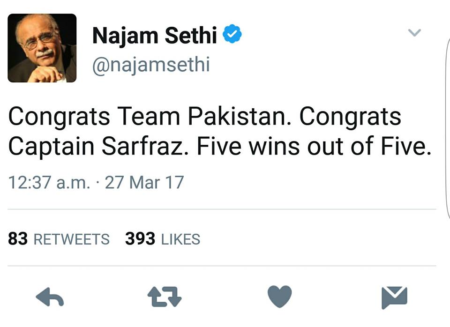Click the blue verified badge next to Najam Sethi
This screenshot has width=450, height=327.
pos(231,33)
